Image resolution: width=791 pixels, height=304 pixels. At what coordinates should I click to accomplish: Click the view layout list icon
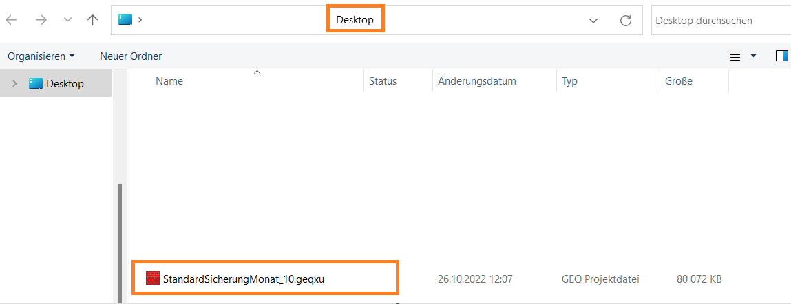click(x=735, y=56)
